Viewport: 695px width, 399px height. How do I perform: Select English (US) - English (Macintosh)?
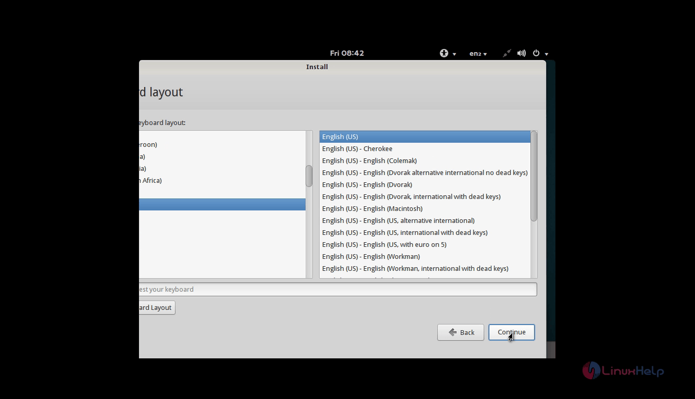[425, 208]
